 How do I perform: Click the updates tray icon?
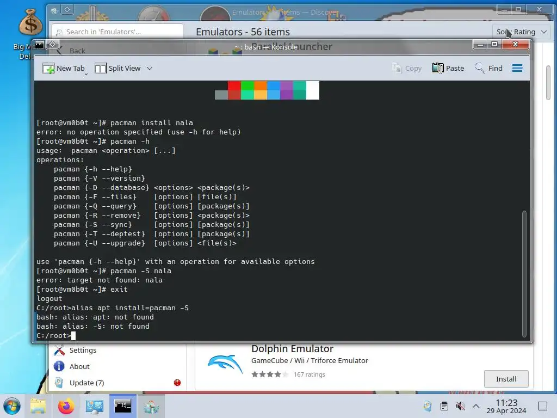[x=428, y=406]
